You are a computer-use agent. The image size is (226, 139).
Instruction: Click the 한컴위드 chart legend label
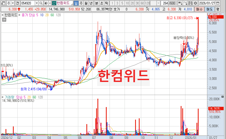pos(11,15)
